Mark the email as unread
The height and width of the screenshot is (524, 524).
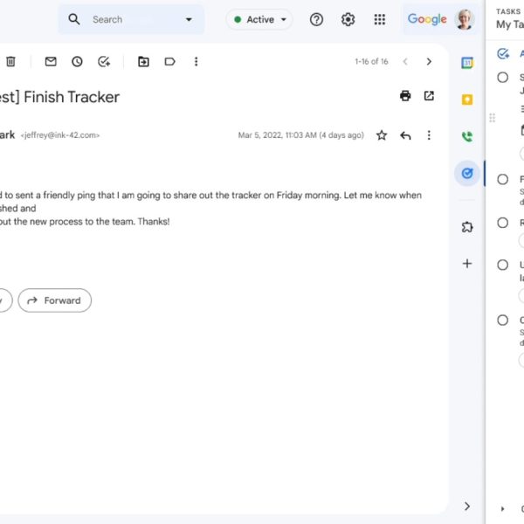[51, 61]
